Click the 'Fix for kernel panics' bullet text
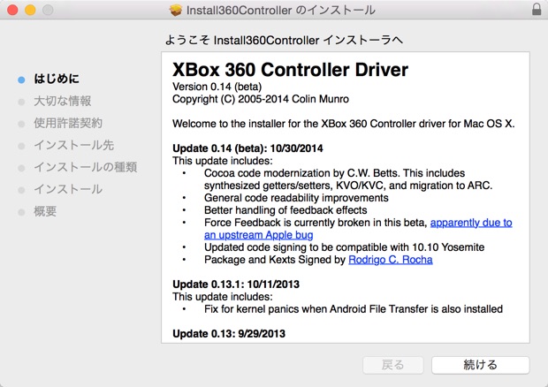Viewport: 548px width, 387px height. pyautogui.click(x=354, y=309)
